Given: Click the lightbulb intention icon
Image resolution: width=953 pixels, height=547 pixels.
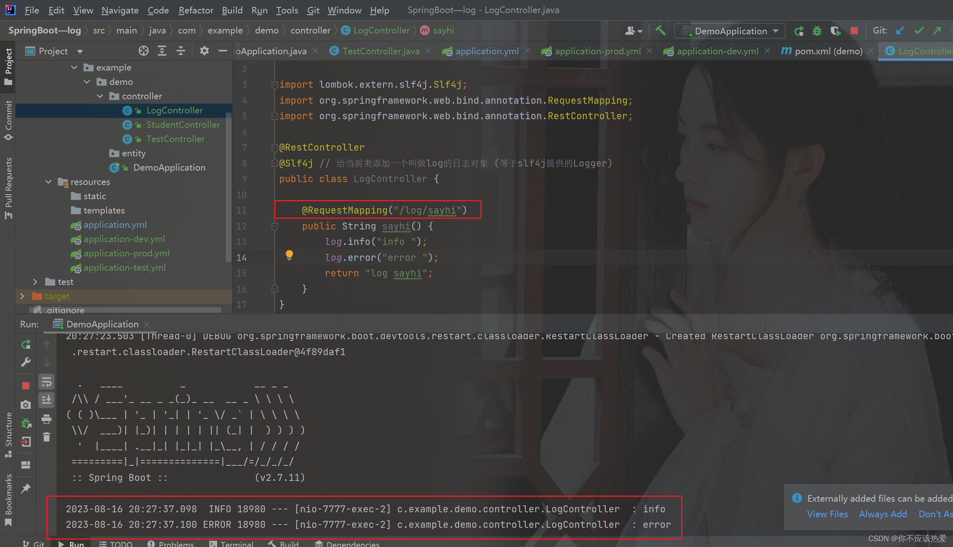Looking at the screenshot, I should click(289, 255).
